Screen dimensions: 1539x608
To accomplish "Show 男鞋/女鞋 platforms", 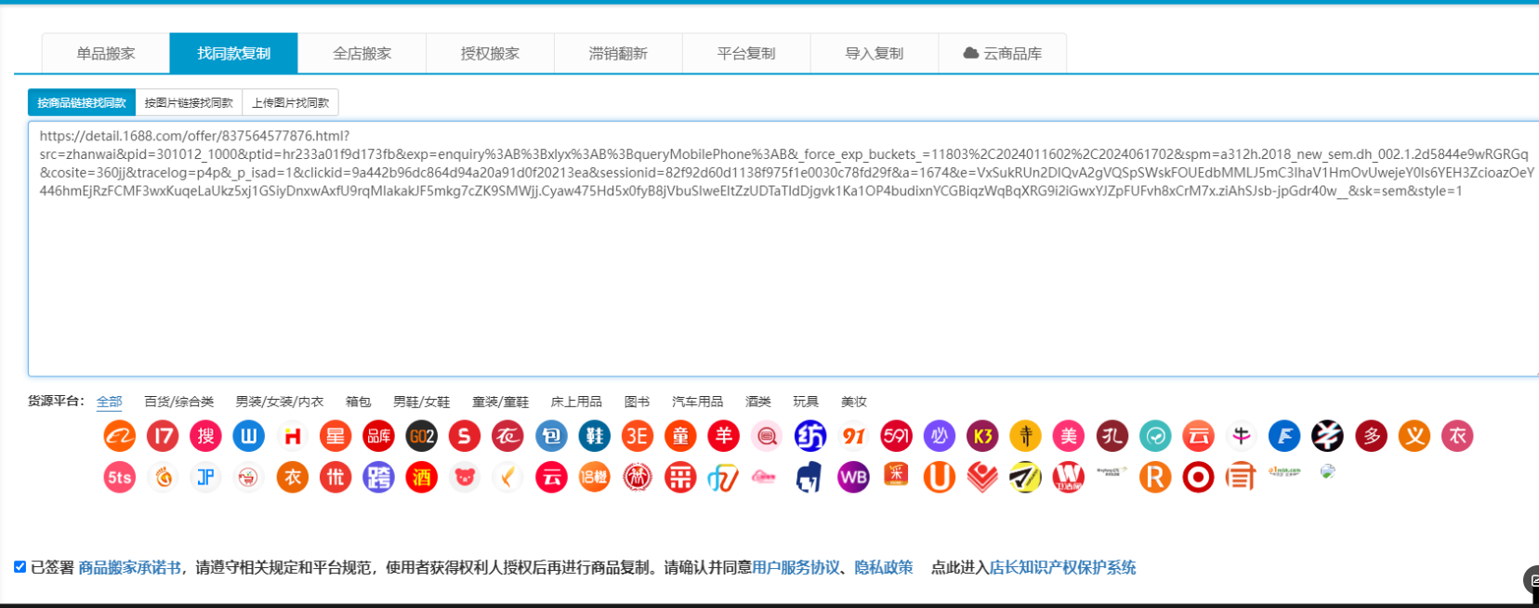I will [x=422, y=402].
